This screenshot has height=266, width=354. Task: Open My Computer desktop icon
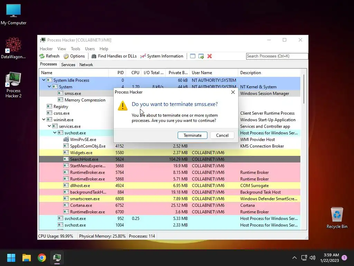coord(13,15)
